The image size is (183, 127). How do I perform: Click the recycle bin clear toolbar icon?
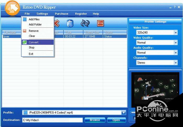pyautogui.click(x=70, y=23)
